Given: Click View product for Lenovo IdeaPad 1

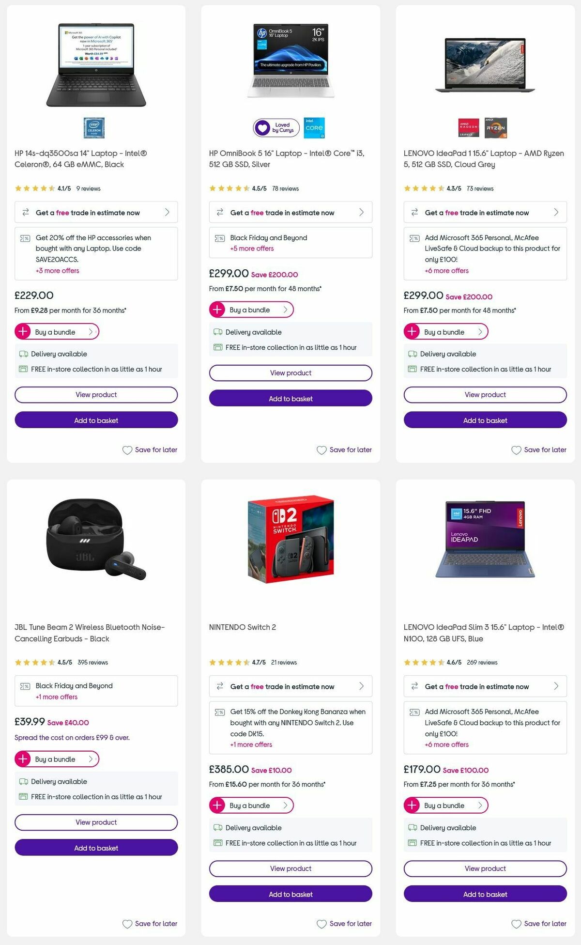Looking at the screenshot, I should pyautogui.click(x=485, y=394).
